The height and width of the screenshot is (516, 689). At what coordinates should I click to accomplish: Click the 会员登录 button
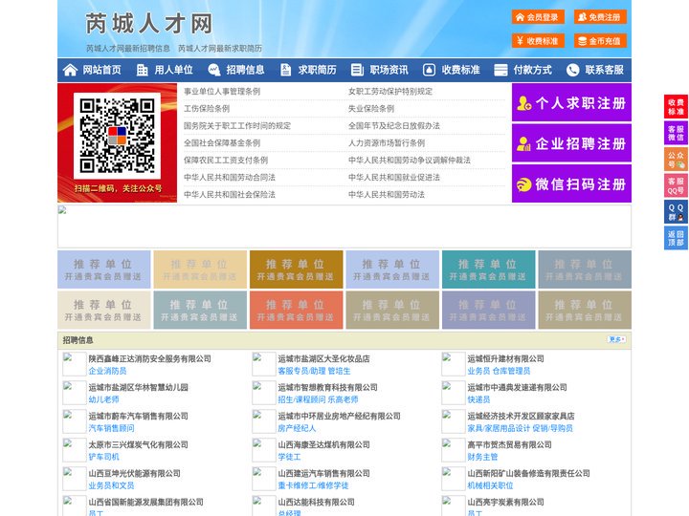click(x=538, y=17)
